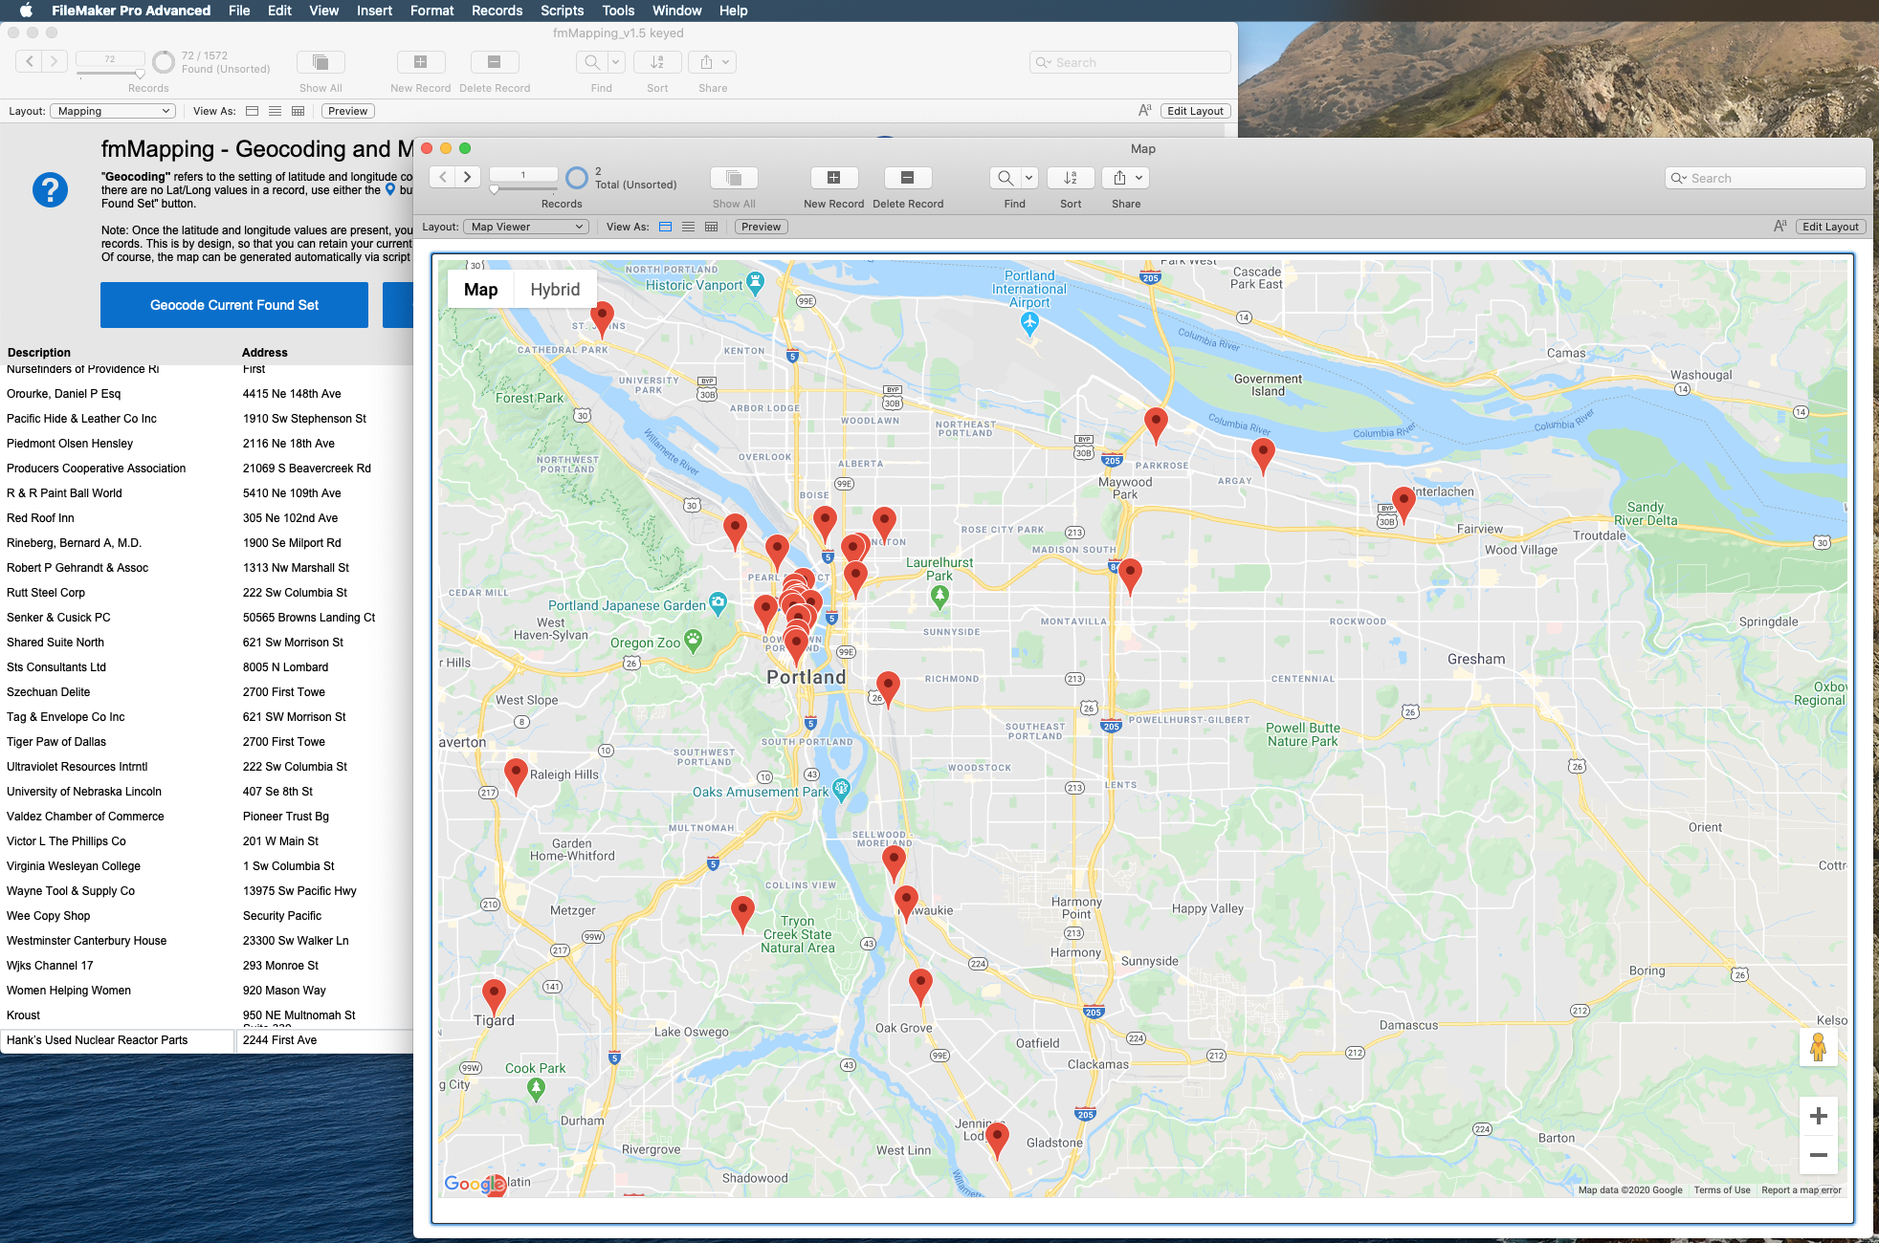Click the Share icon in Map toolbar
This screenshot has height=1243, width=1879.
point(1118,178)
